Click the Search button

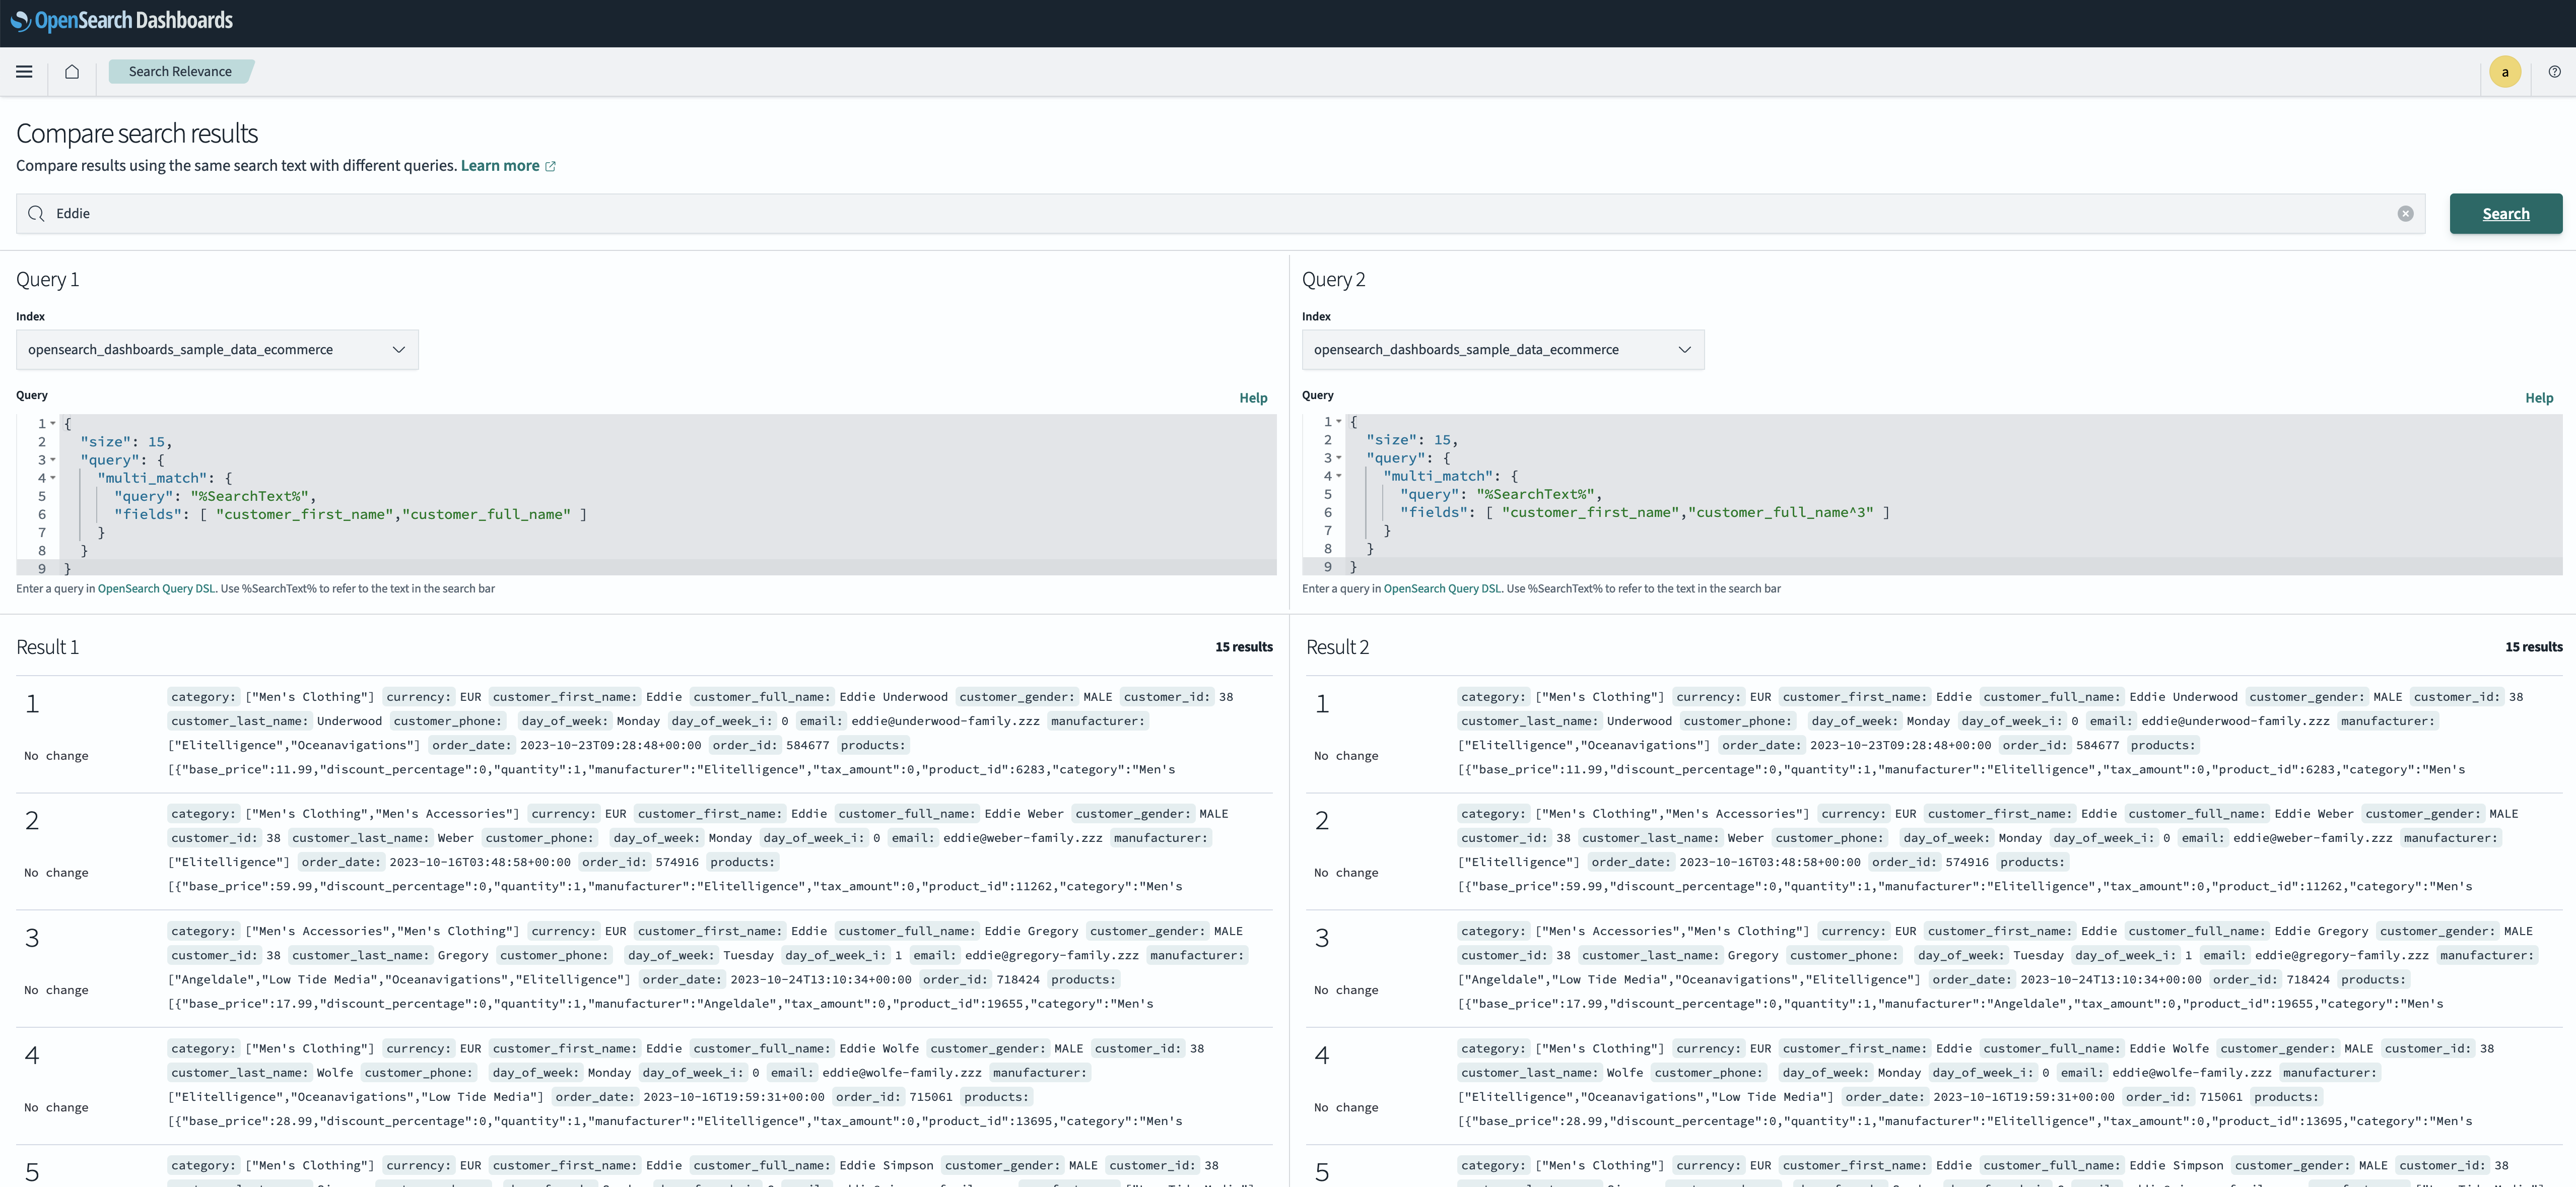tap(2505, 214)
